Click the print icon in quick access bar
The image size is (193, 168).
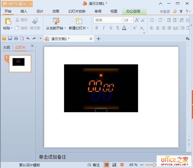pyautogui.click(x=16, y=39)
